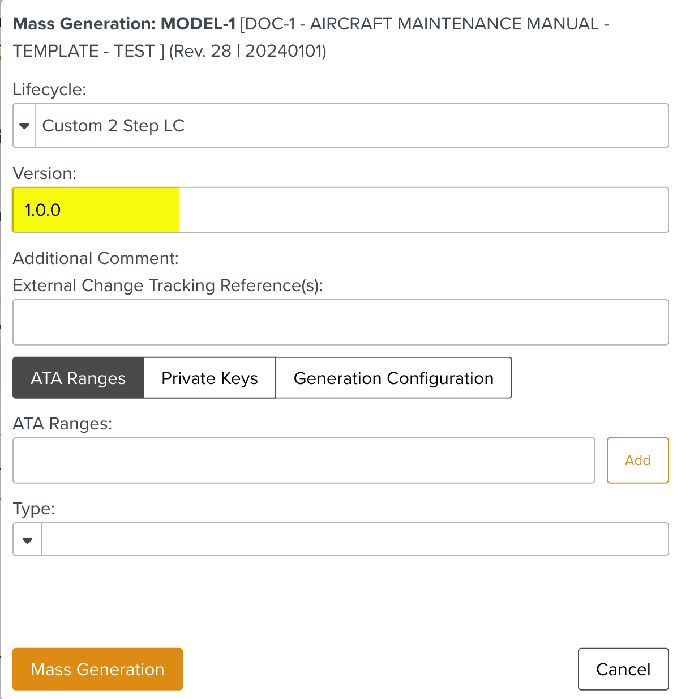677x699 pixels.
Task: Open the Lifecycle dropdown arrow
Action: click(x=24, y=126)
